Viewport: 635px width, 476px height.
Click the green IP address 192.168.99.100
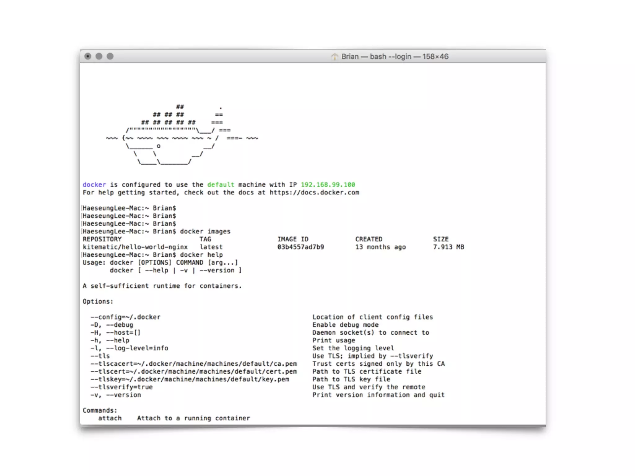click(x=328, y=185)
